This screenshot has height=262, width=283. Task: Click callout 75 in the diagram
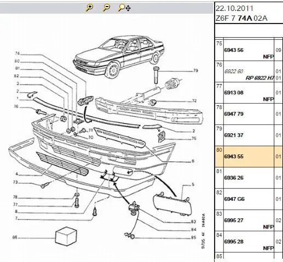[x=194, y=139]
